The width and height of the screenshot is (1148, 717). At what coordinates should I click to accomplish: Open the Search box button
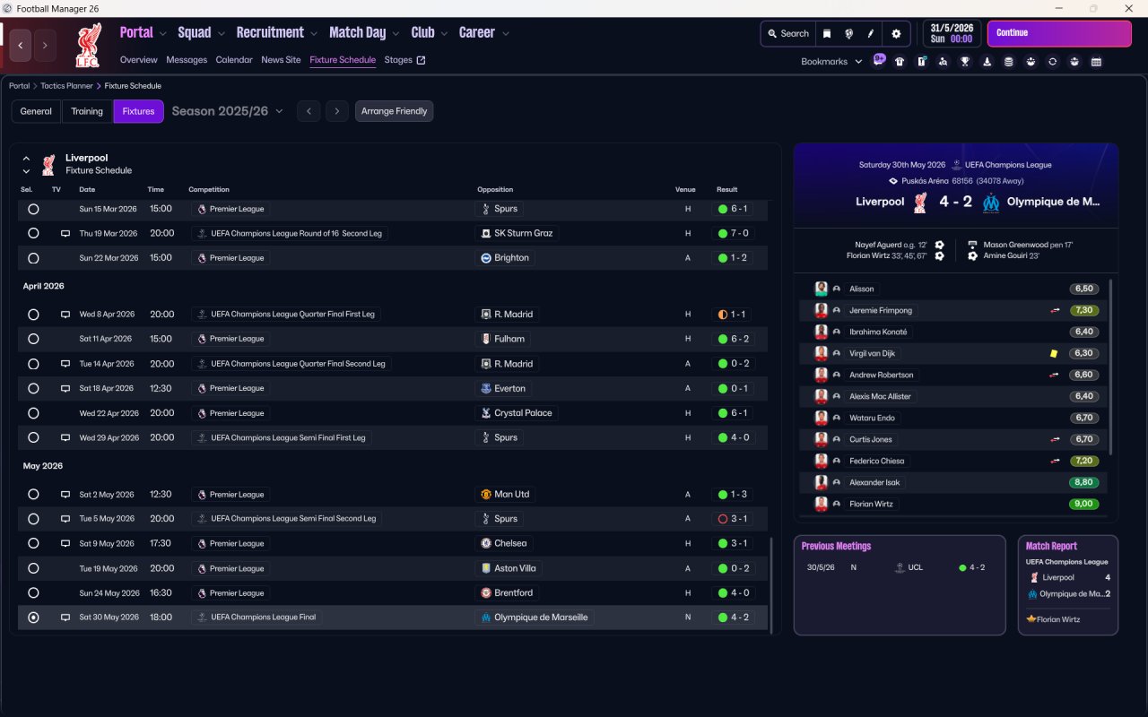(x=787, y=33)
